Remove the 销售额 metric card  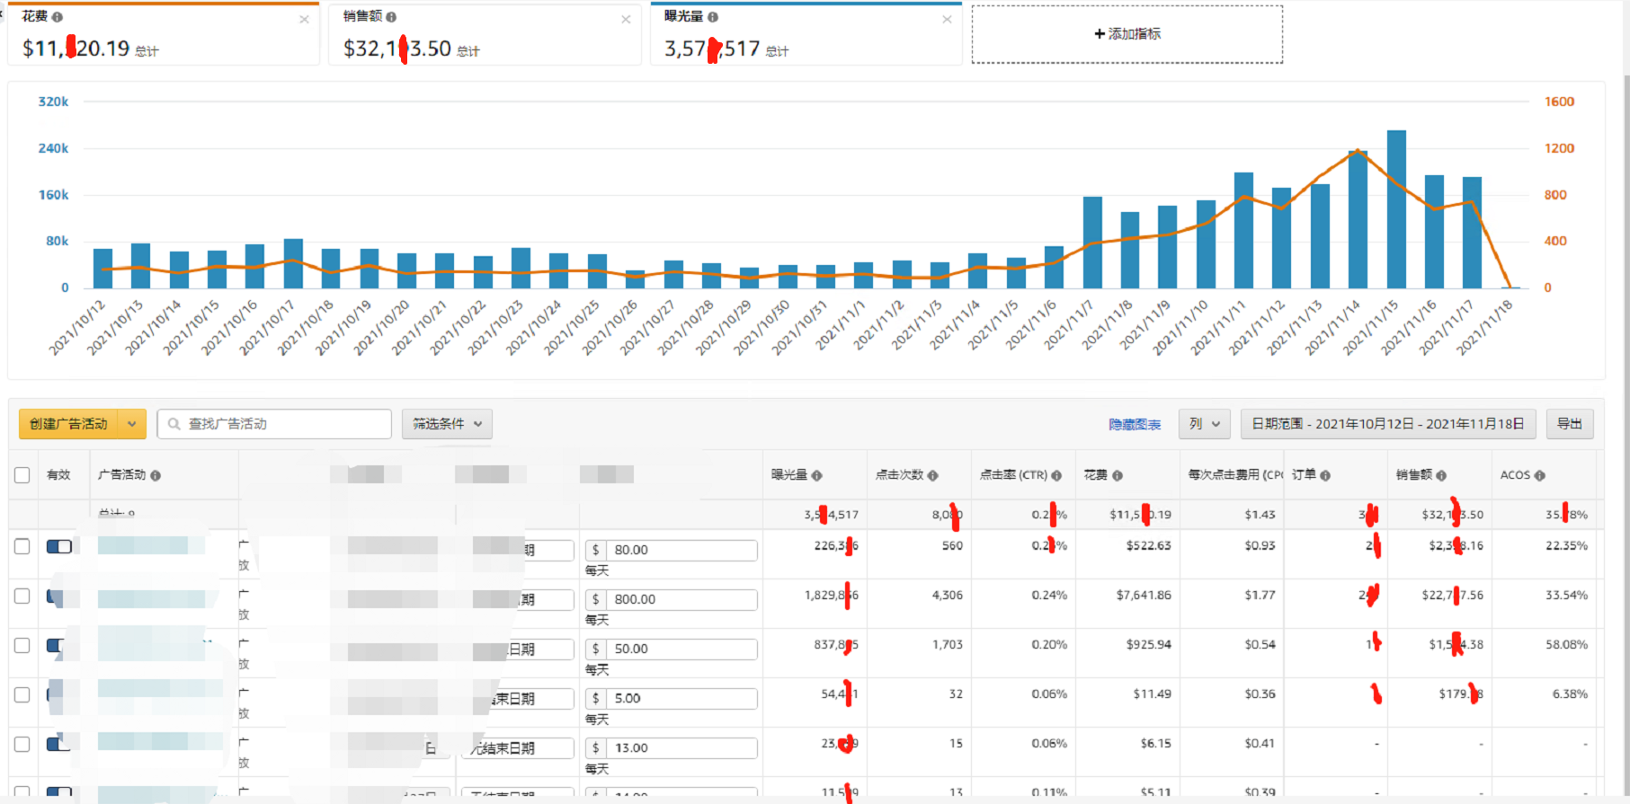point(626,19)
